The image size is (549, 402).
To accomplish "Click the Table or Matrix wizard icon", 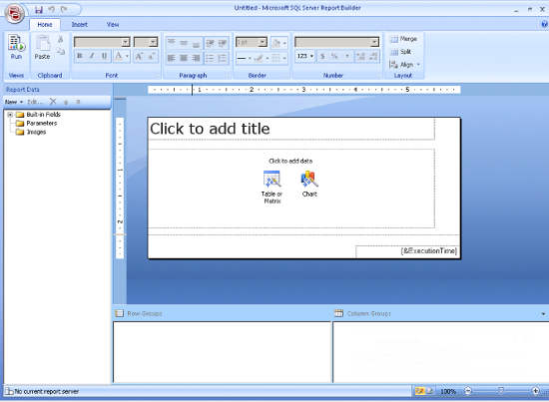I will coord(272,179).
